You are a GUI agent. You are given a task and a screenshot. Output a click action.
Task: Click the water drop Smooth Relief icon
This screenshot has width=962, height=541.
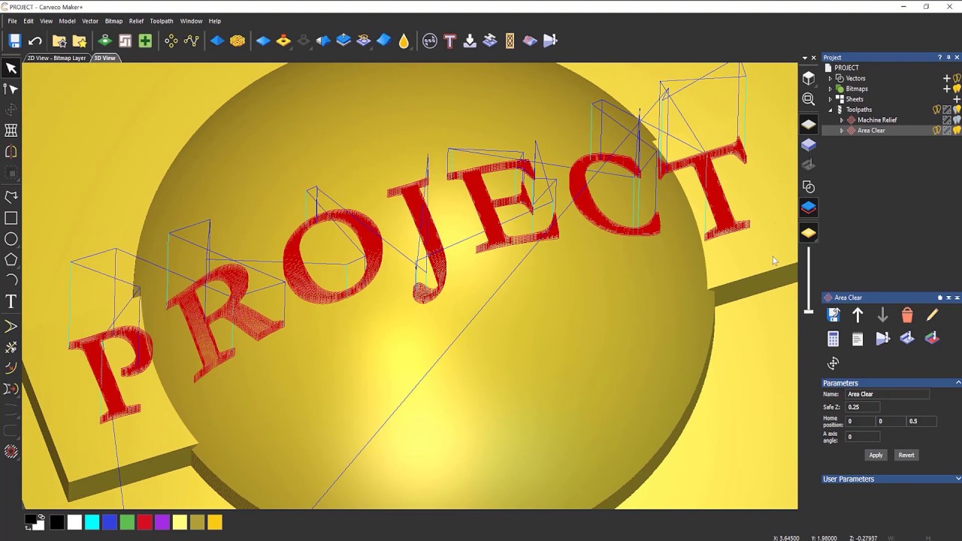point(404,41)
